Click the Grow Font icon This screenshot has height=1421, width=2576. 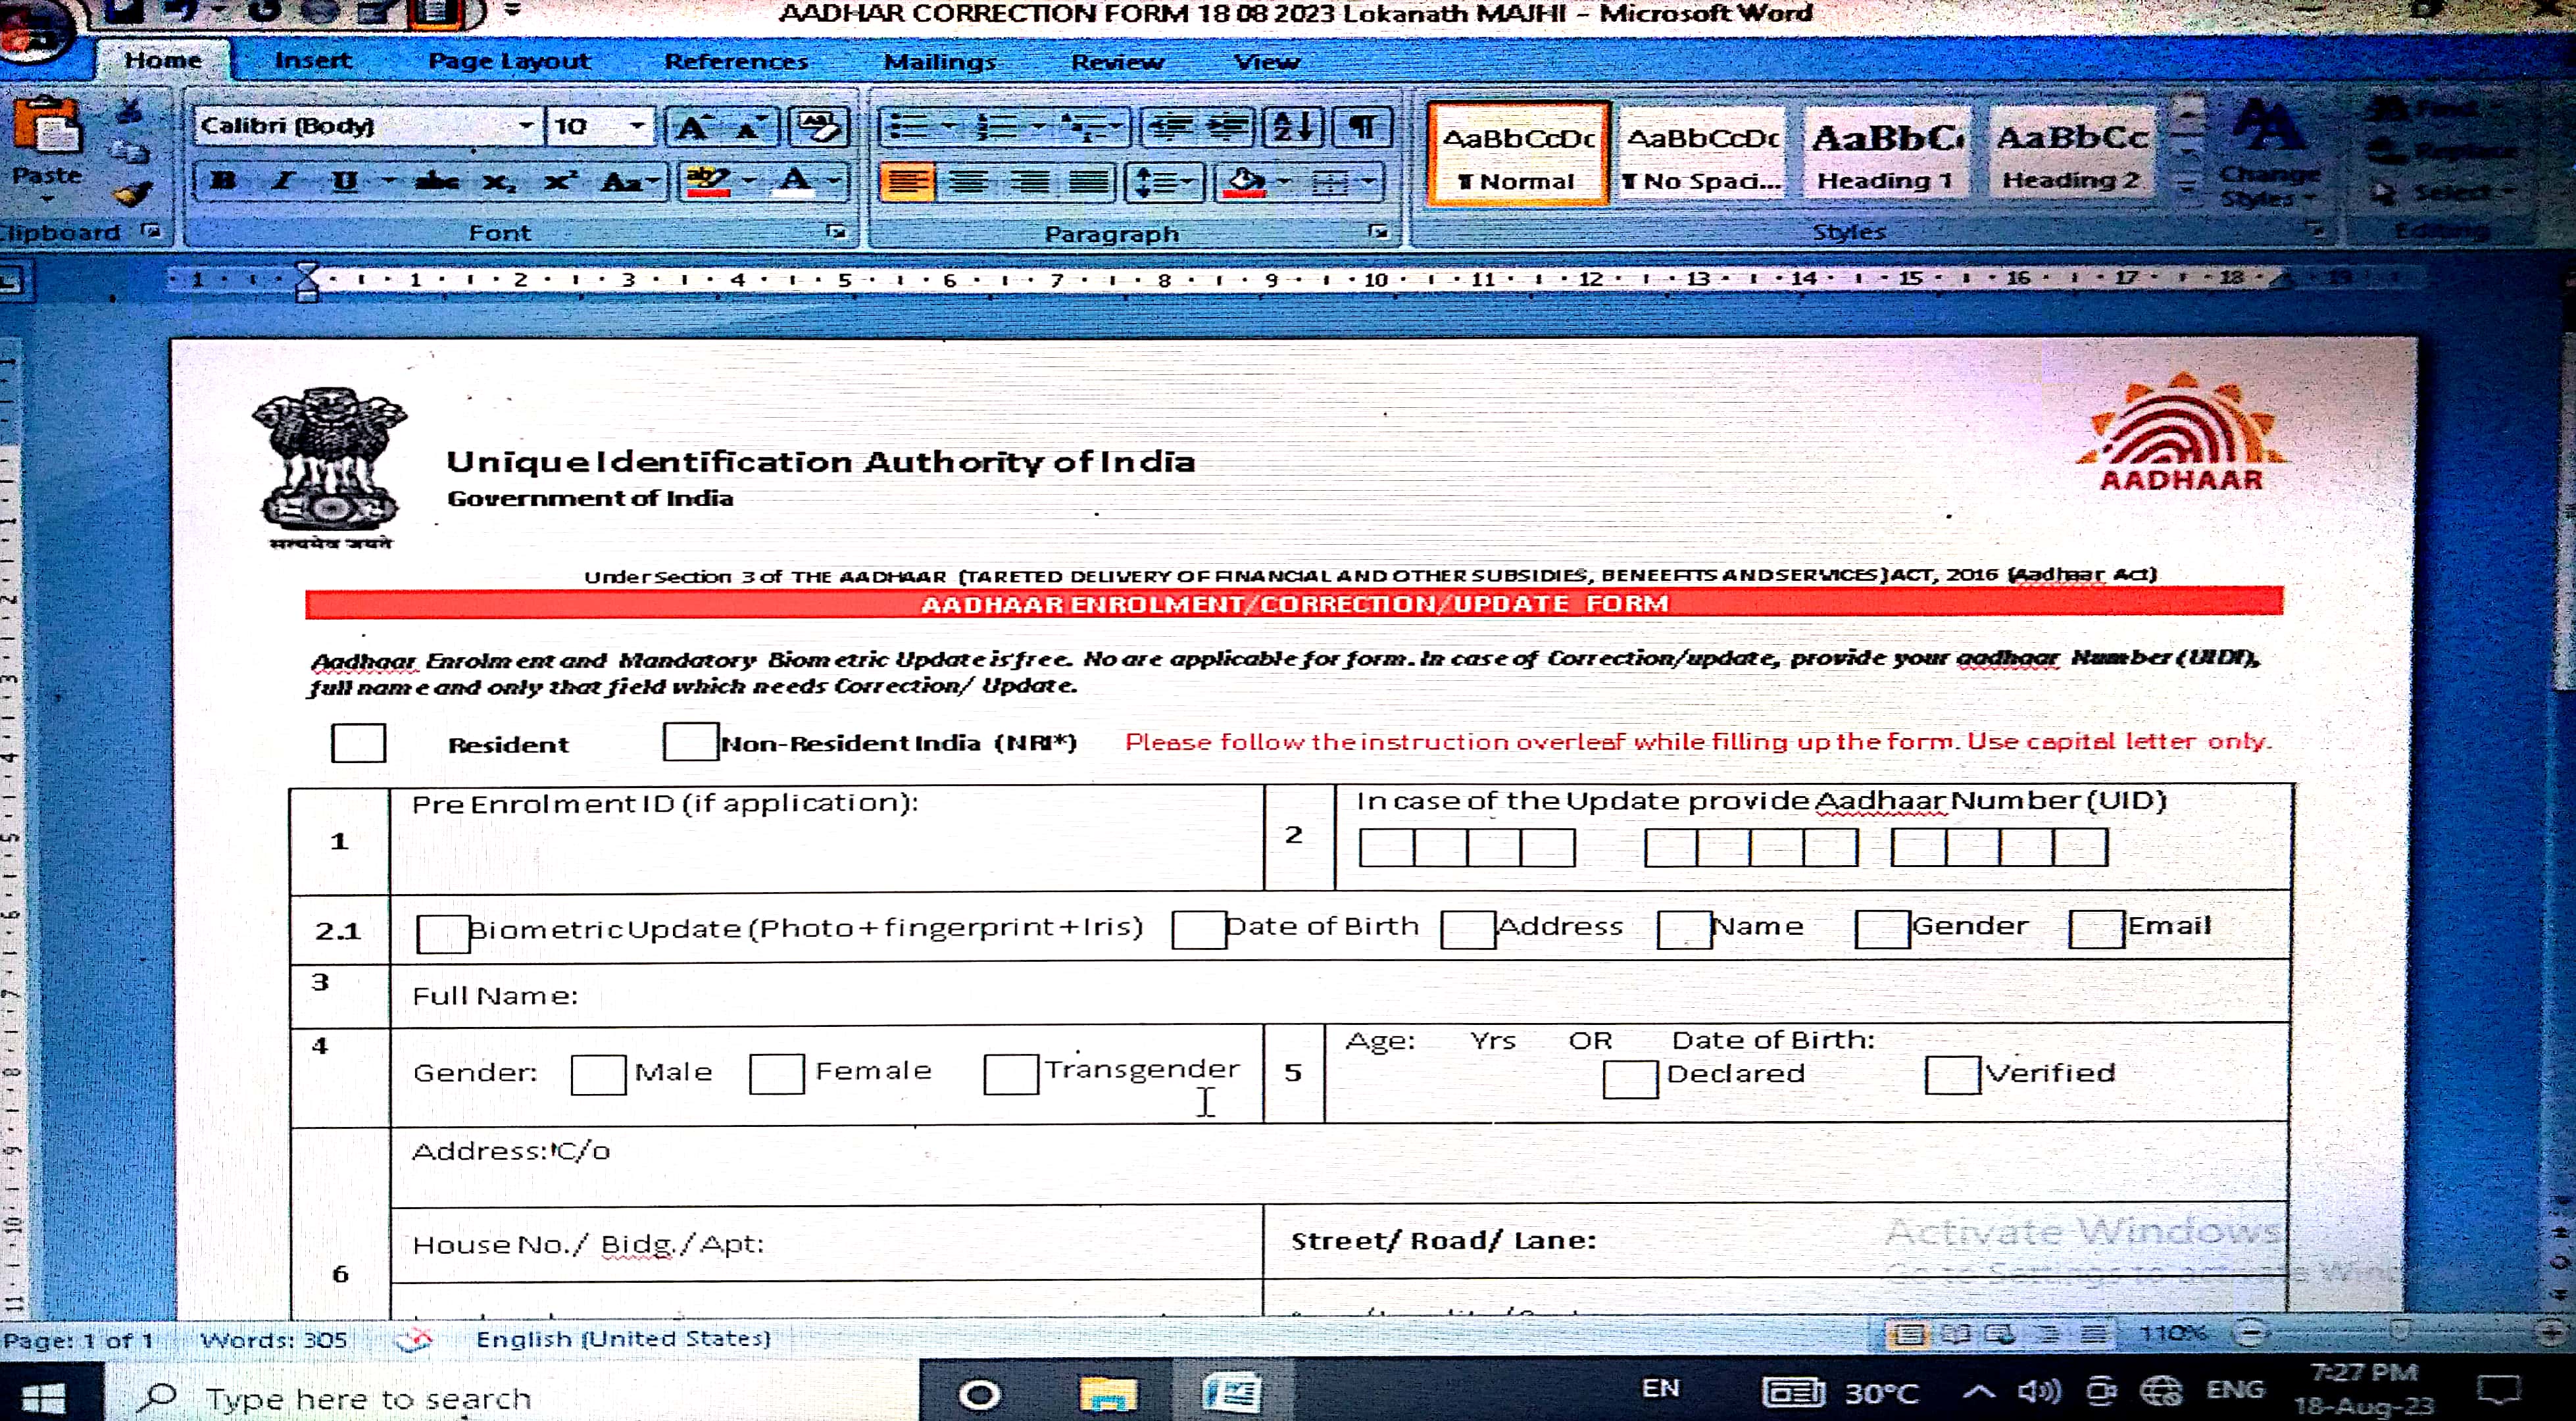pyautogui.click(x=693, y=127)
